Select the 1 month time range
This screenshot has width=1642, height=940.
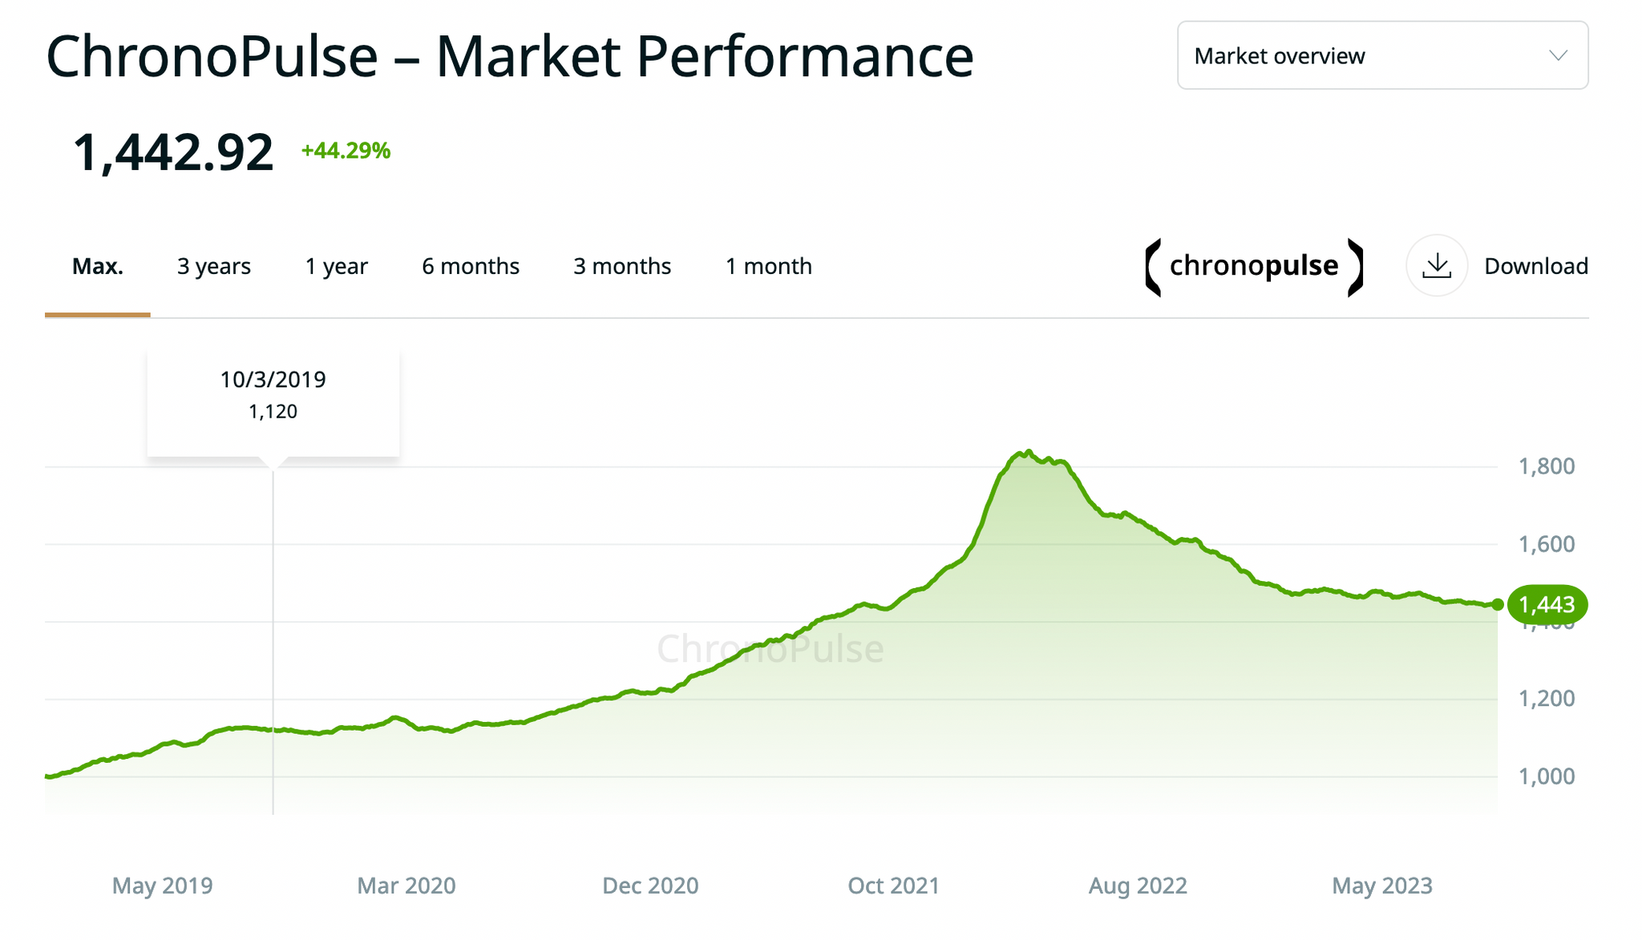768,265
